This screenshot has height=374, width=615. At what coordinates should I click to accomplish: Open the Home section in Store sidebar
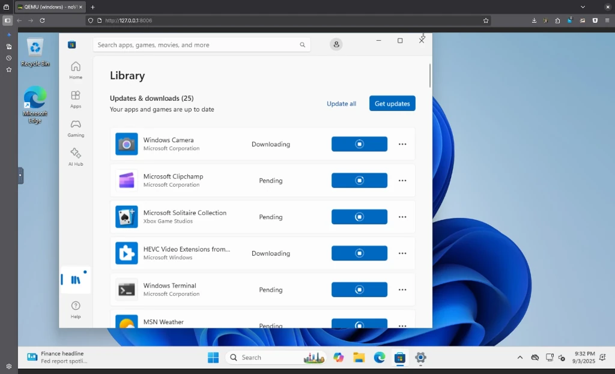pos(76,71)
